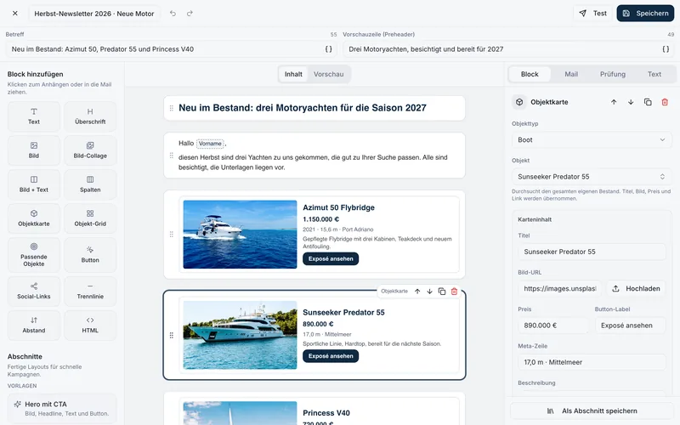
Task: Insert the Hero mit CTA template
Action: click(x=62, y=408)
